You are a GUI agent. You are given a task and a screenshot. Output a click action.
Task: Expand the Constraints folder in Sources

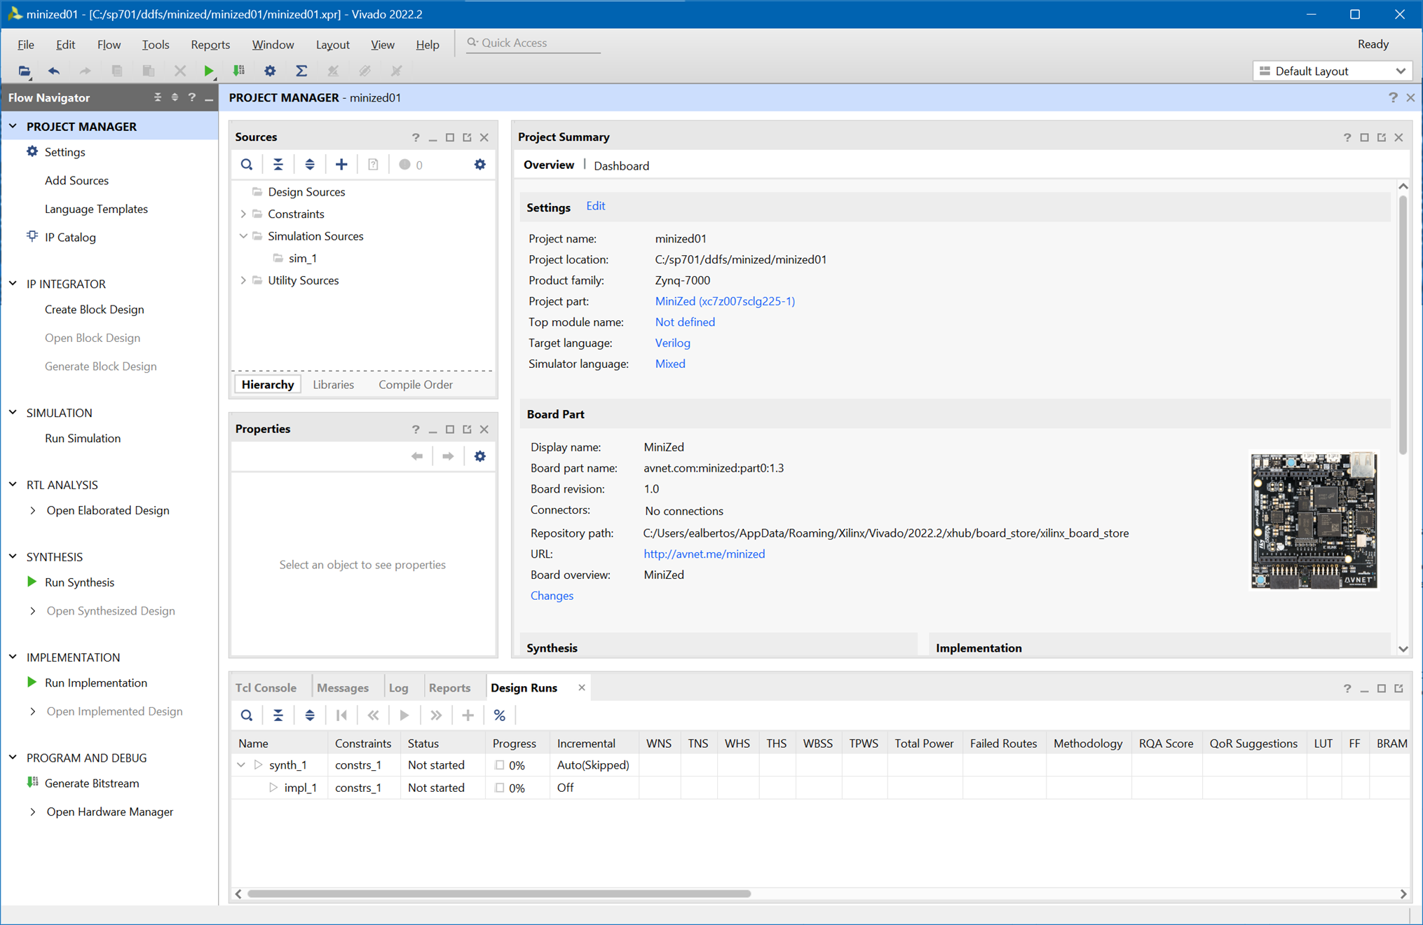coord(243,214)
